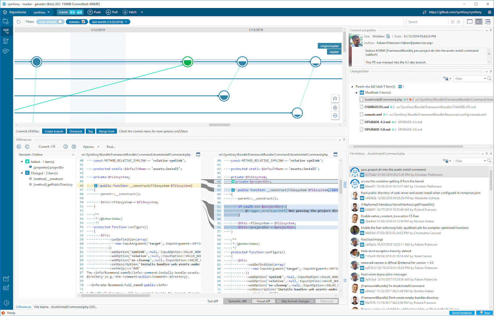Switch to the Differences tab
The width and height of the screenshot is (494, 316).
pyautogui.click(x=23, y=307)
